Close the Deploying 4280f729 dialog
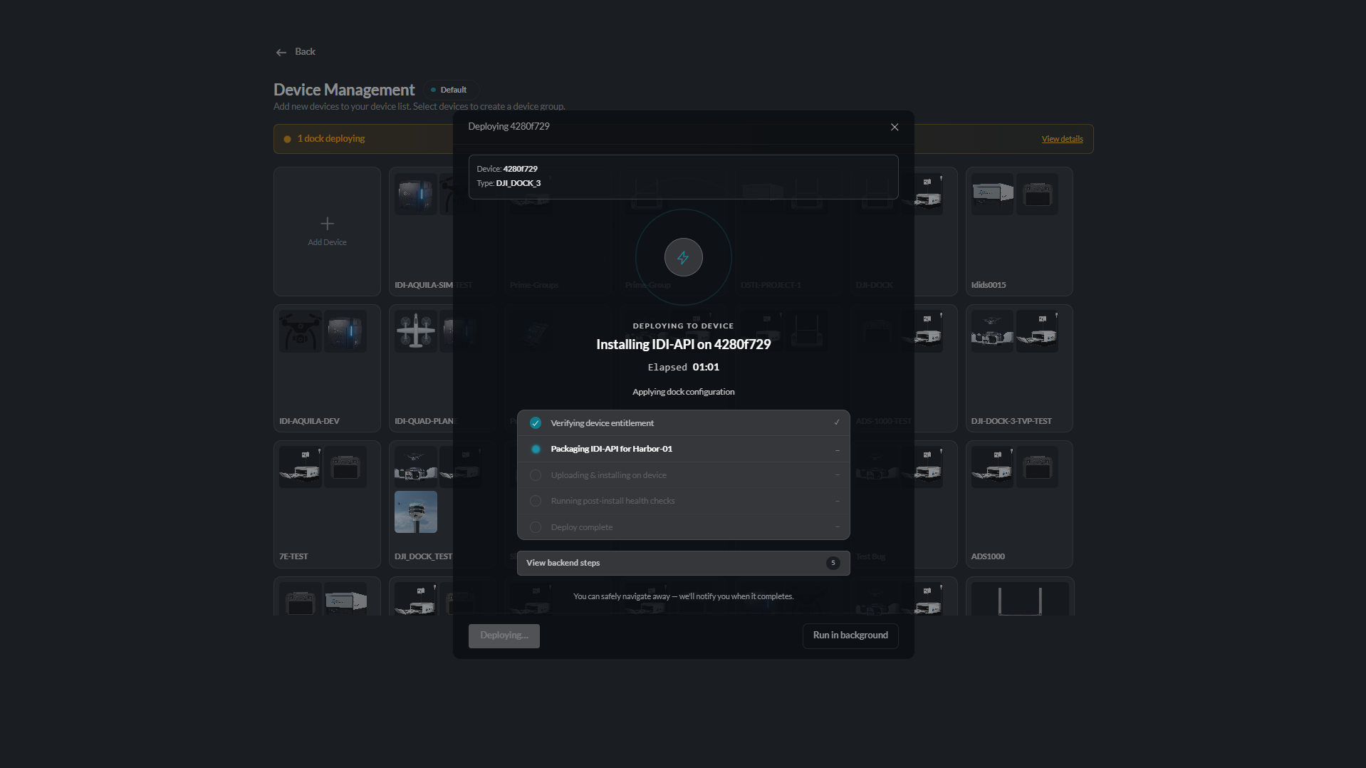Image resolution: width=1366 pixels, height=768 pixels. click(895, 127)
